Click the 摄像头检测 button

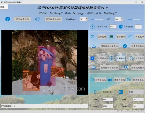point(119,80)
